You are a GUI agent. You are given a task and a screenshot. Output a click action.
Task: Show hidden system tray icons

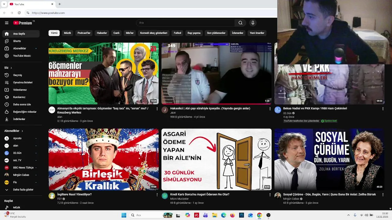click(x=349, y=215)
